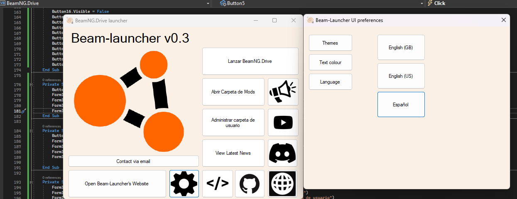This screenshot has width=517, height=199.
Task: Click Lanzar BeamNG.Drive button
Action: [250, 61]
